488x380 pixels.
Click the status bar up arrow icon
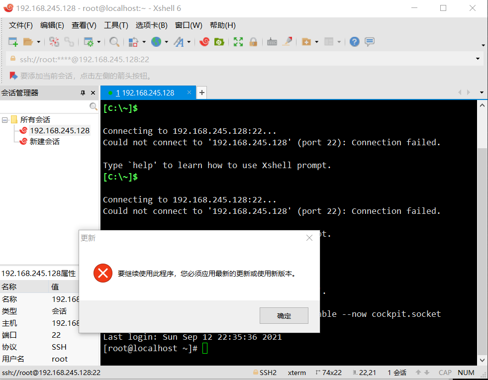pyautogui.click(x=418, y=373)
